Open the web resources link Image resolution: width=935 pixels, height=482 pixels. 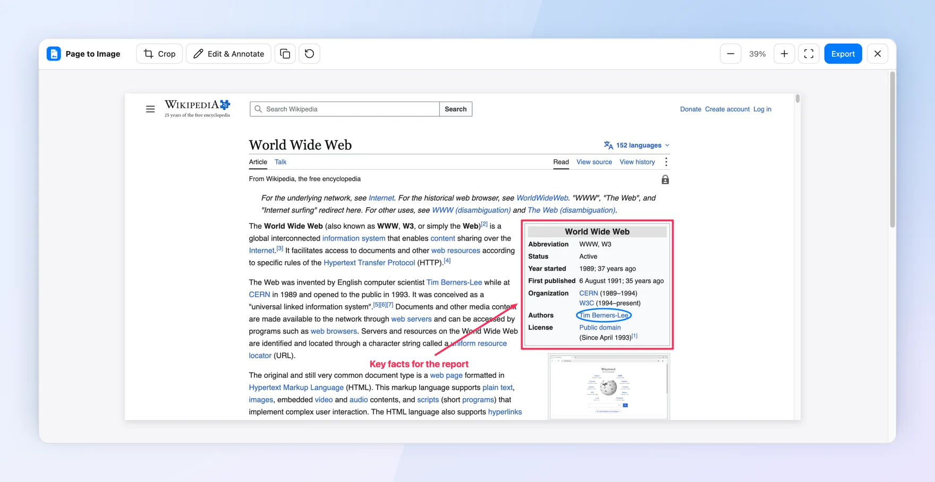455,251
